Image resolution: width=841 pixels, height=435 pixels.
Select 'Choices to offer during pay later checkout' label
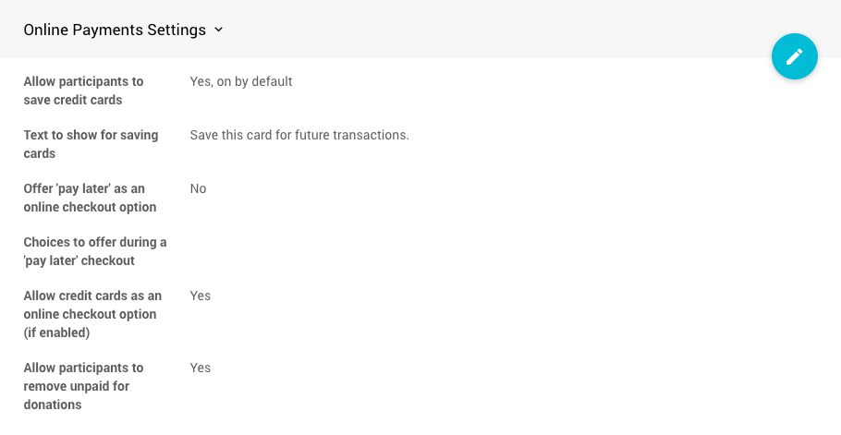pos(95,251)
